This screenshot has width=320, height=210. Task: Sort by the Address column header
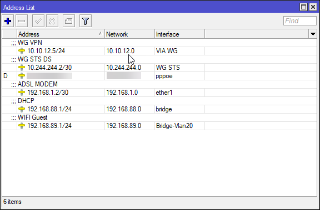click(x=61, y=34)
